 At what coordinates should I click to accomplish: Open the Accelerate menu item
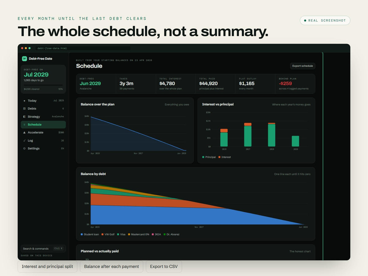(43, 132)
